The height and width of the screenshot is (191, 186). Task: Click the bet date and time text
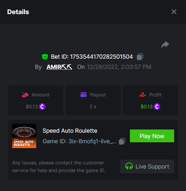click(x=119, y=67)
